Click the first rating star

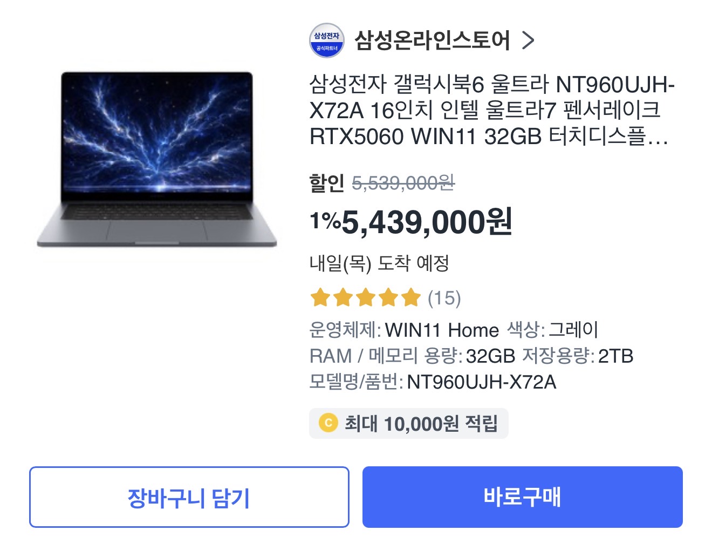pyautogui.click(x=320, y=297)
